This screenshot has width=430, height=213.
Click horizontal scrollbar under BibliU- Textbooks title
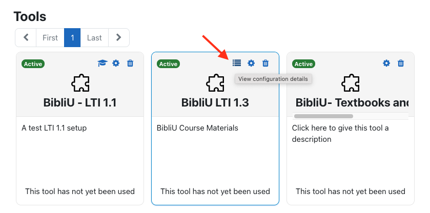323,116
